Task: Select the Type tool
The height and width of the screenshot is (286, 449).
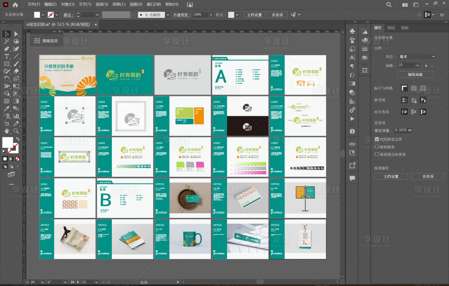Action: click(6, 56)
